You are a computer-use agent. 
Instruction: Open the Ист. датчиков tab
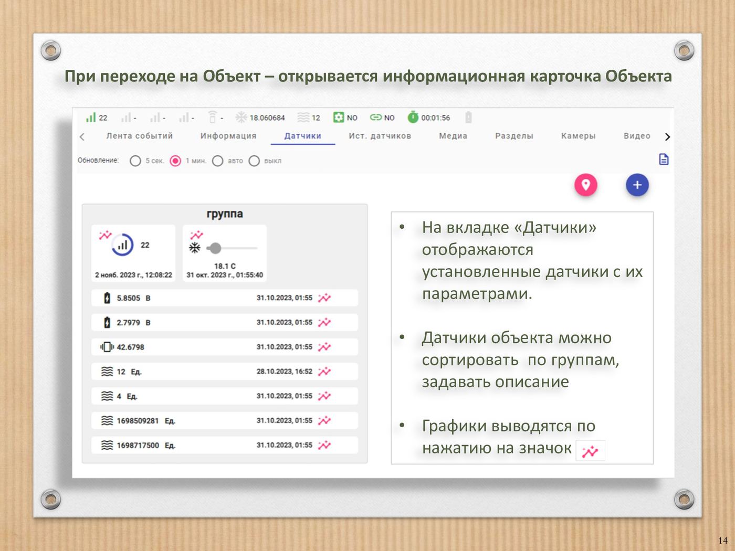point(380,136)
